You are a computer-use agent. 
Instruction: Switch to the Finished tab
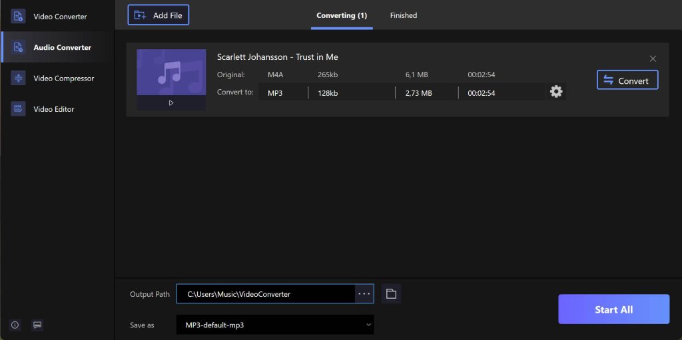[x=403, y=16]
